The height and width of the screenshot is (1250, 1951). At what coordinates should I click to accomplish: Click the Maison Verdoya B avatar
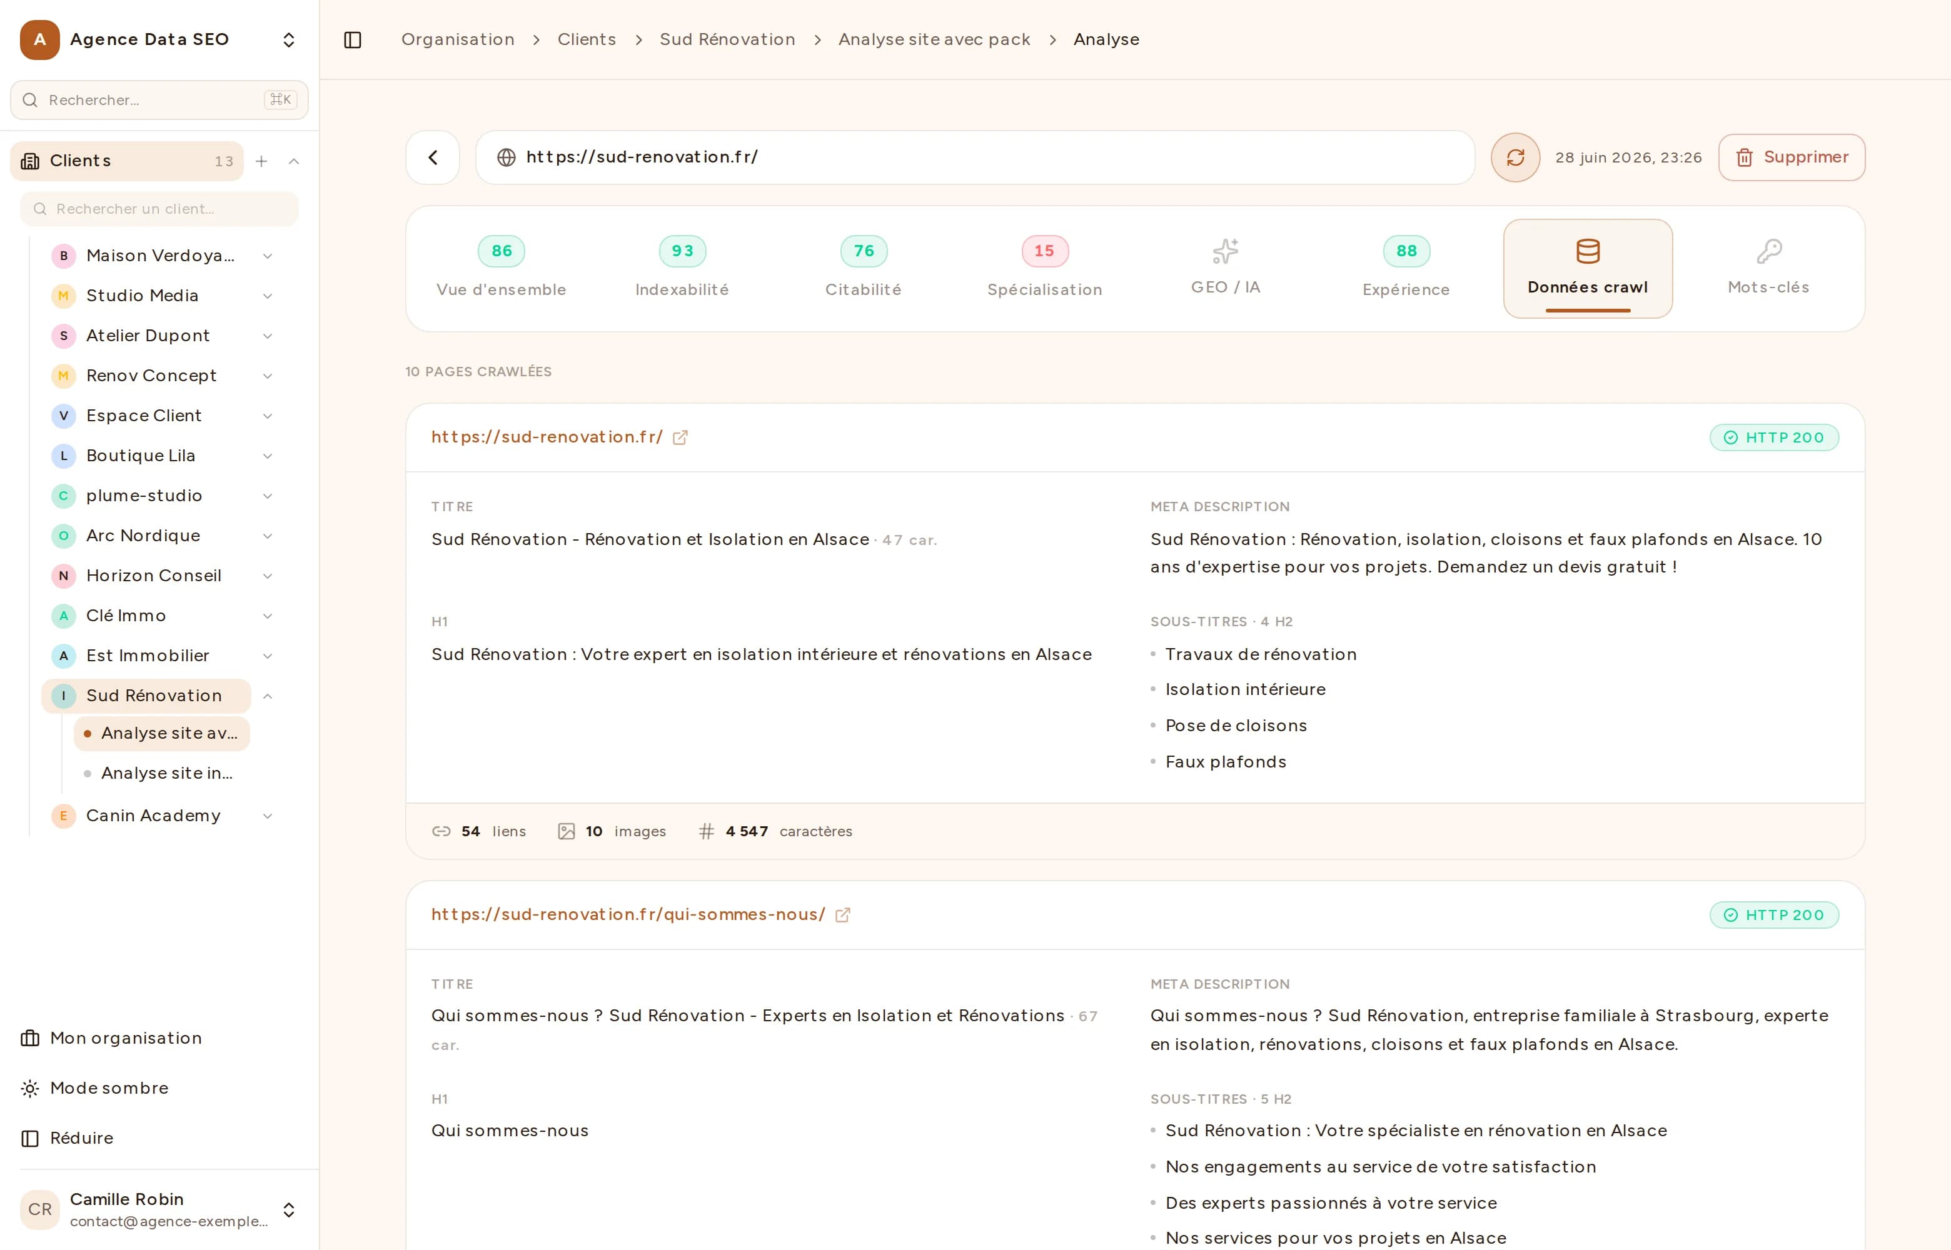[63, 256]
